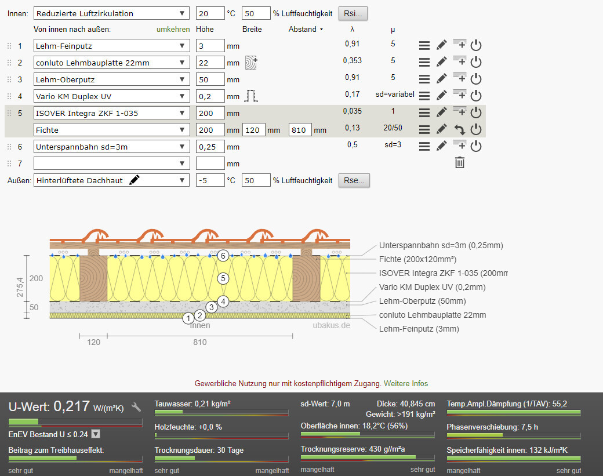Click pencil icon in Hinterlüftete Dachhaut field
Screen dimensions: 603x476
pyautogui.click(x=135, y=180)
